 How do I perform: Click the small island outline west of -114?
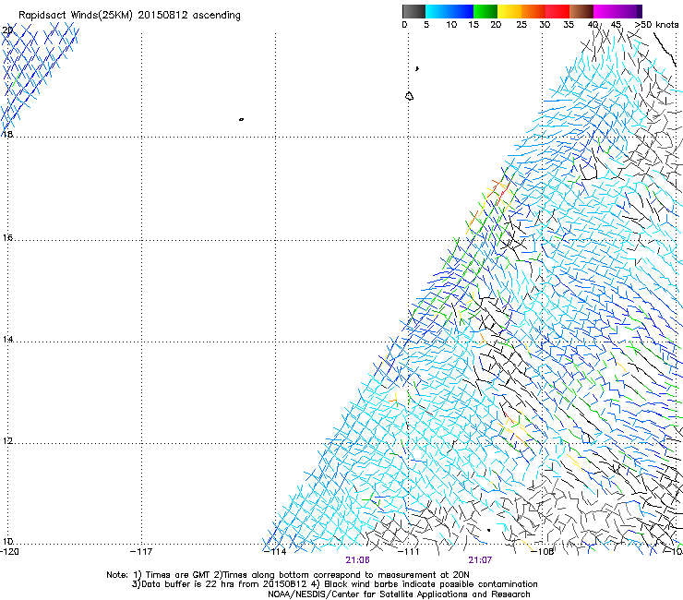(241, 119)
